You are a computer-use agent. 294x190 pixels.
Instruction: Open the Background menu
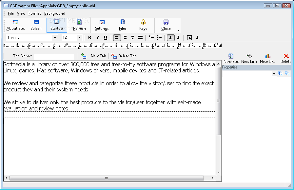55,13
